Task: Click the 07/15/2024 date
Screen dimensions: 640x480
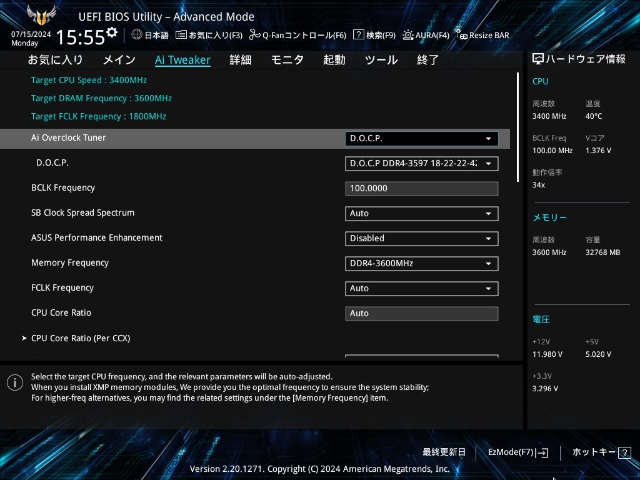Action: (31, 34)
